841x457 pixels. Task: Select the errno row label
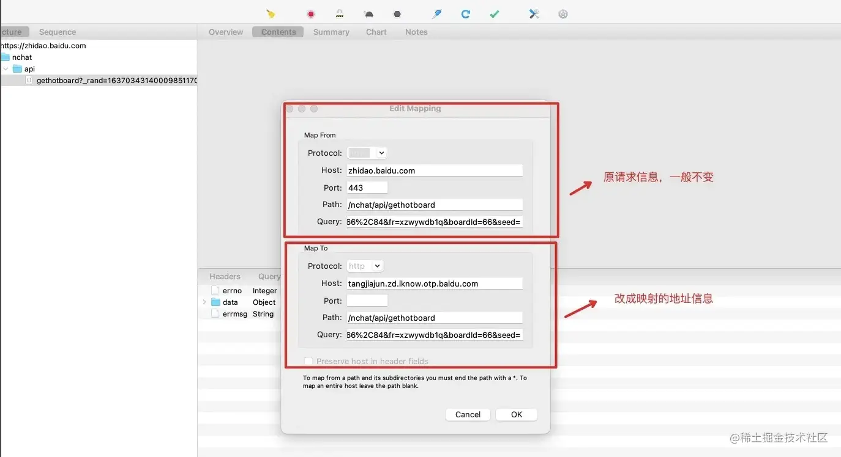(232, 291)
